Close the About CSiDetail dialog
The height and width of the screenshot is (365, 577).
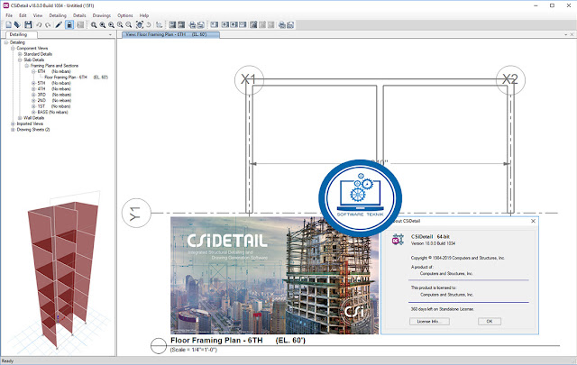(533, 221)
